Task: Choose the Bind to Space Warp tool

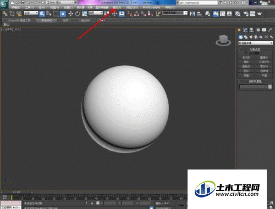Action: [x=19, y=14]
